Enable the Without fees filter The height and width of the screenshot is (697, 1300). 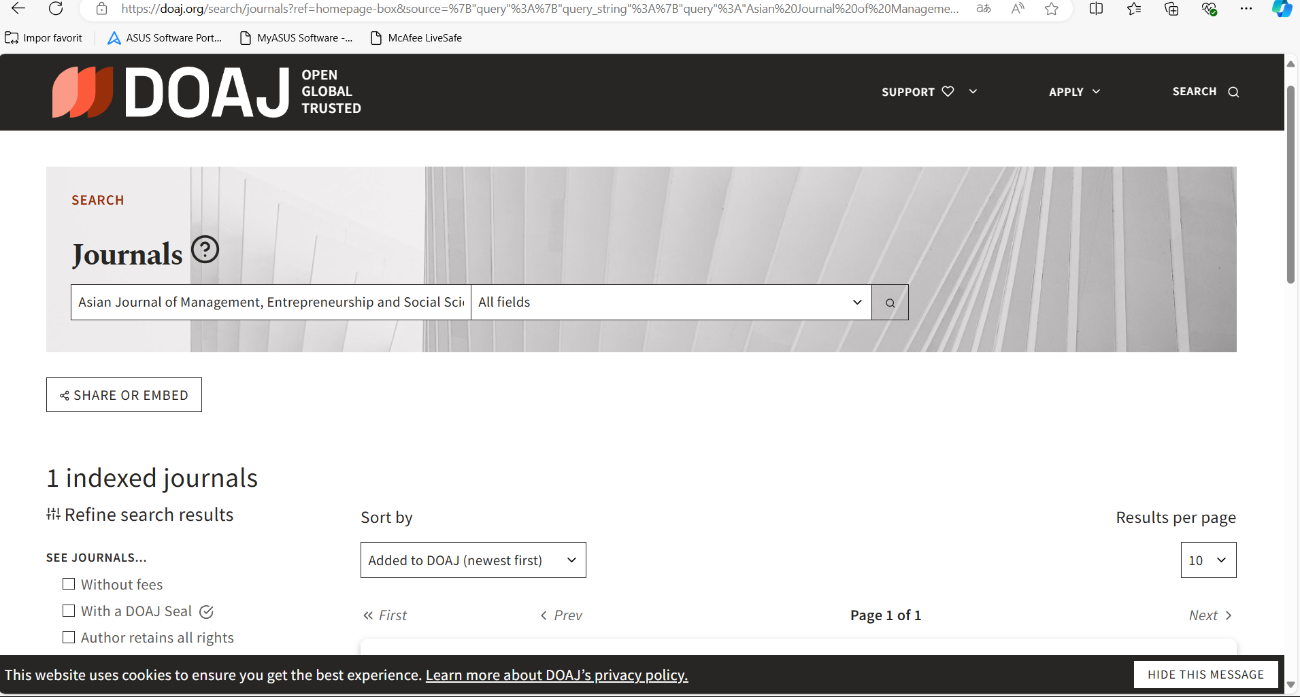tap(69, 584)
